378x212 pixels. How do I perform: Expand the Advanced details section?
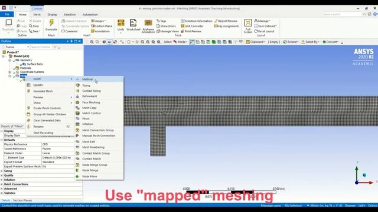(x=2, y=188)
